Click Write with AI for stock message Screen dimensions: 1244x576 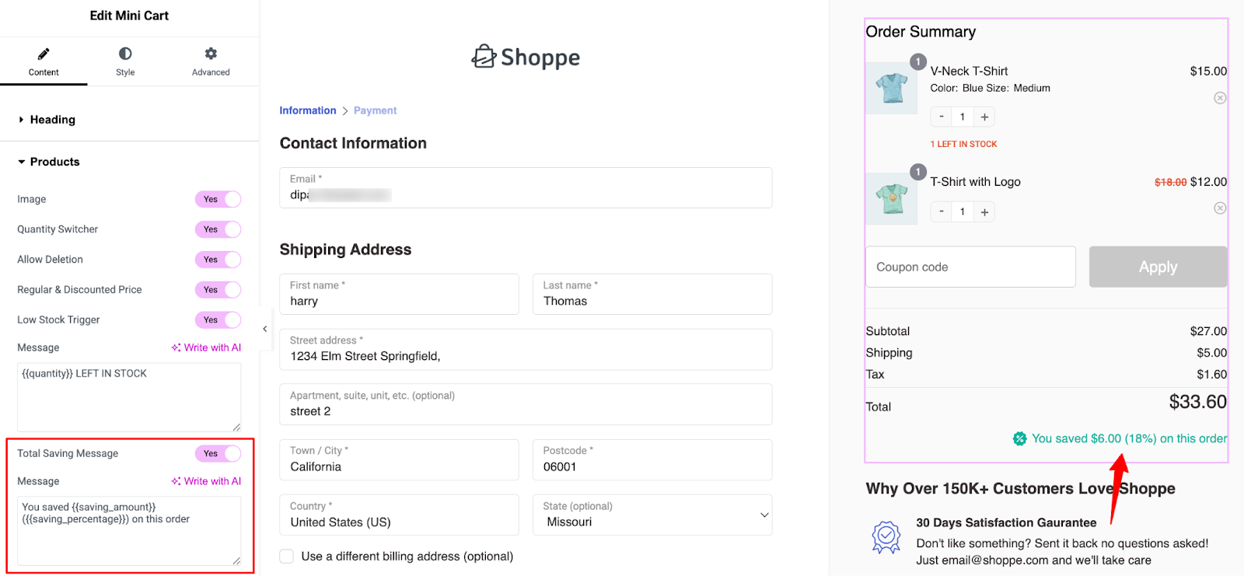coord(207,347)
